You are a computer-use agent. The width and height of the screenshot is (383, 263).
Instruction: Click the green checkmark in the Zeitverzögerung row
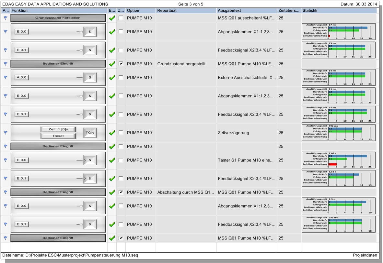112,133
